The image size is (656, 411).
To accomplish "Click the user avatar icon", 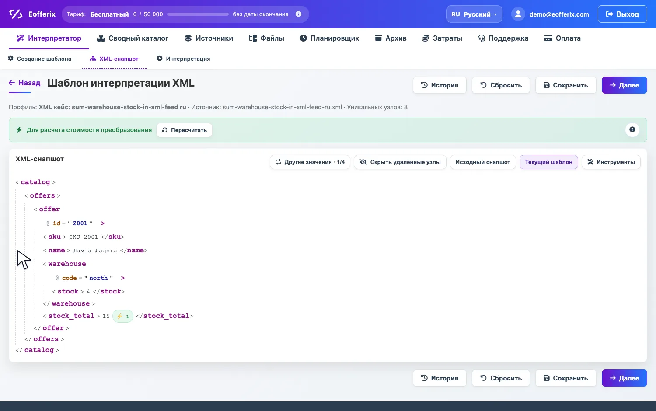I will [518, 14].
